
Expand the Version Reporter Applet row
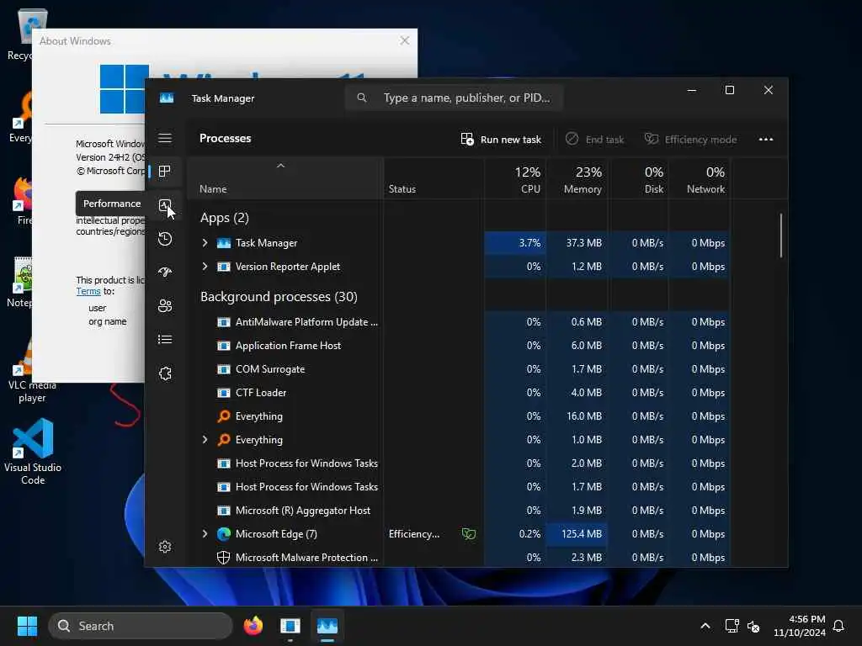coord(205,267)
